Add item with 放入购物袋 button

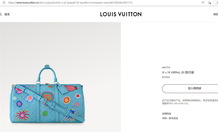190,89
